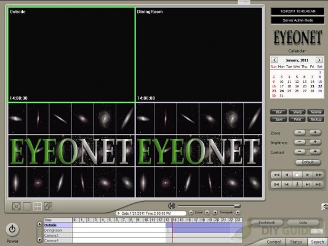This screenshot has height=246, width=328.
Task: Click the image Zoom minus button
Action: (300, 132)
